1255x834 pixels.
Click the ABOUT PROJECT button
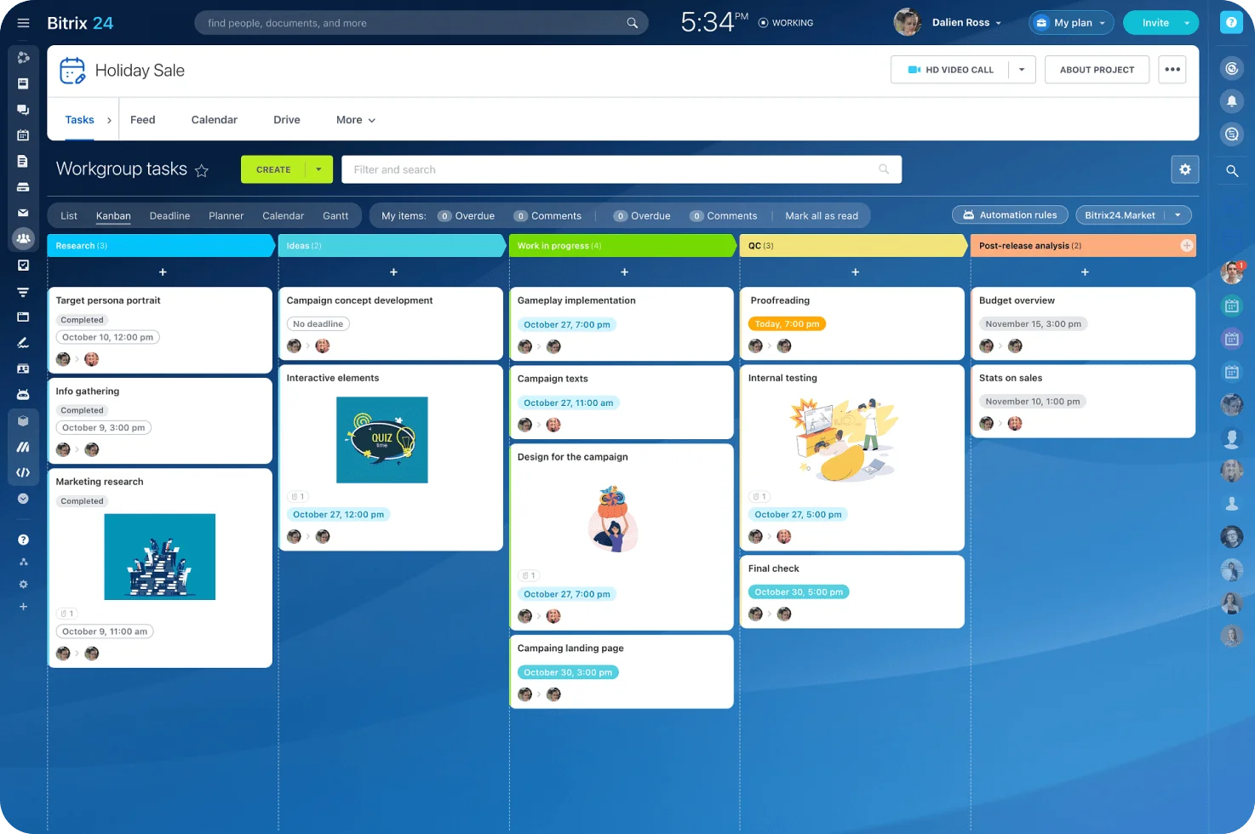click(1097, 70)
